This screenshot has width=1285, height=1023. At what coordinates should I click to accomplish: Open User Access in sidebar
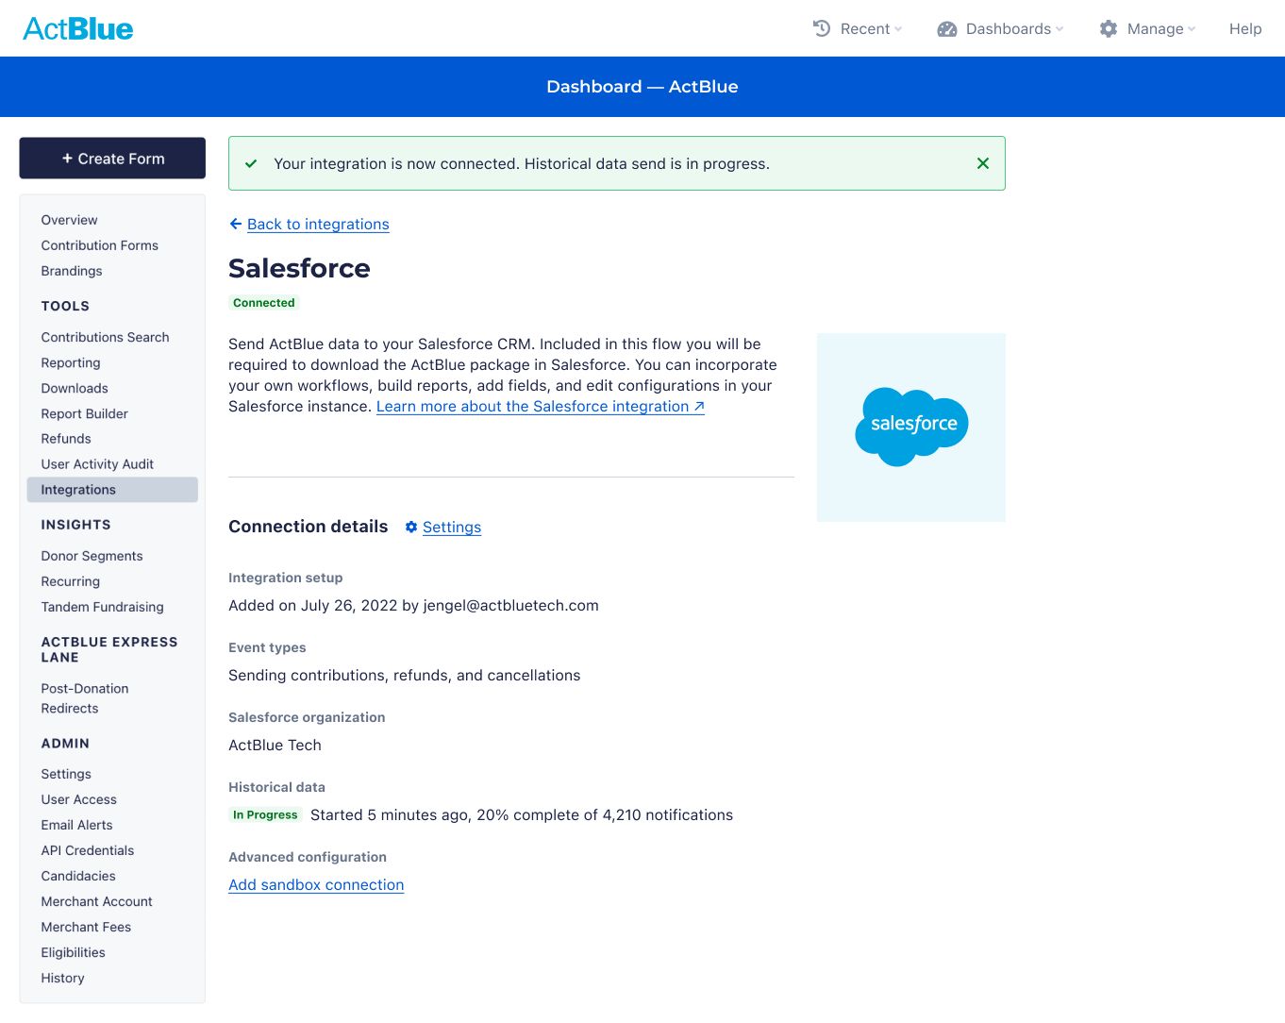[78, 799]
